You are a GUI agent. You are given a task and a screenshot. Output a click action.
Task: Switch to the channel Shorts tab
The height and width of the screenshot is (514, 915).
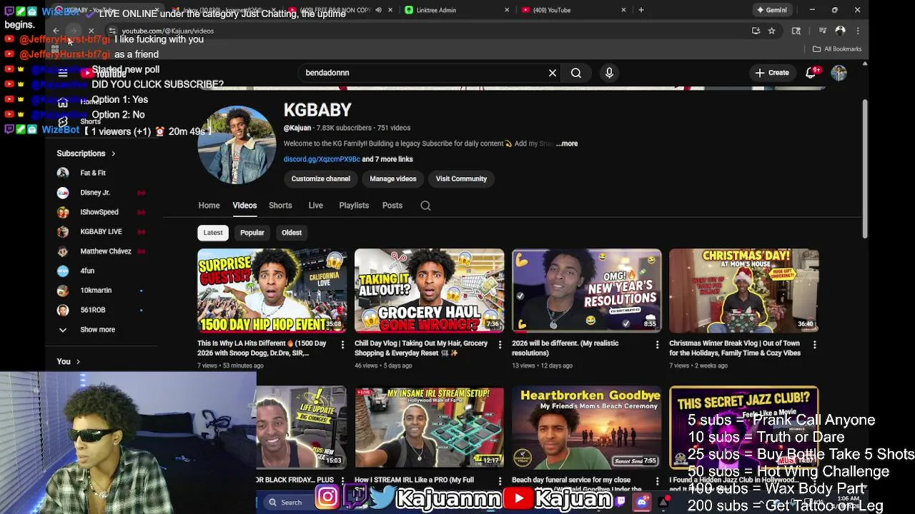tap(280, 206)
